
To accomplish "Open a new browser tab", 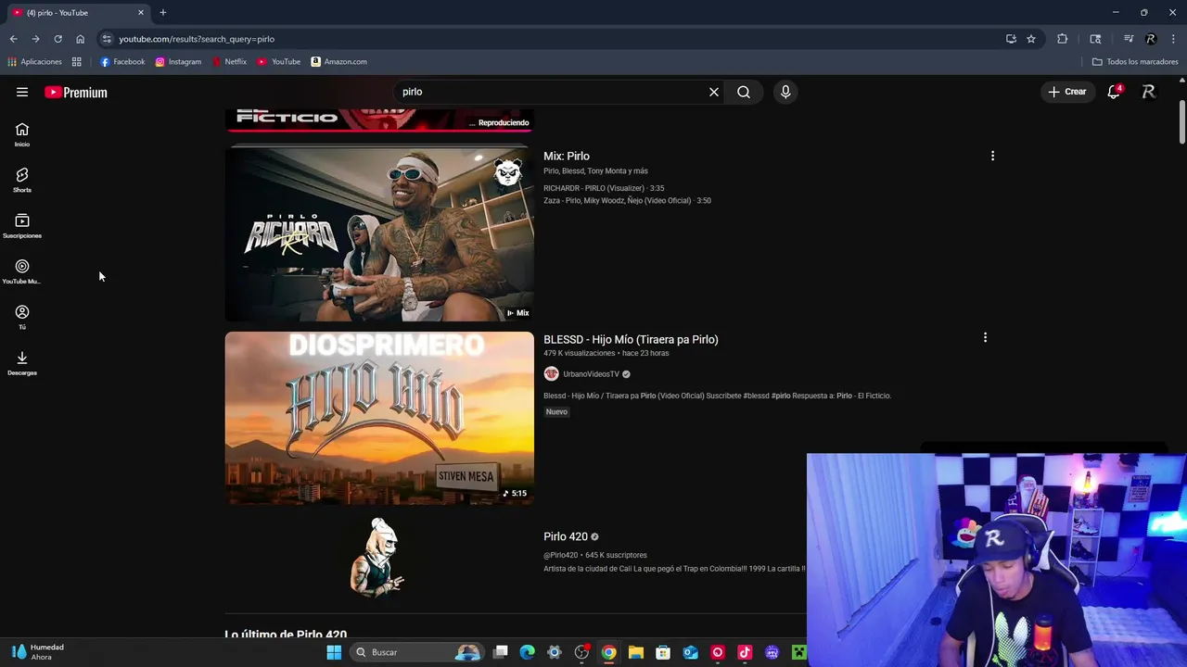I will click(x=163, y=13).
